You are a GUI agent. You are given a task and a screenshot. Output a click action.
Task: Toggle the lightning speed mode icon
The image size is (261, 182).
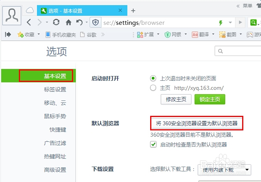221,22
